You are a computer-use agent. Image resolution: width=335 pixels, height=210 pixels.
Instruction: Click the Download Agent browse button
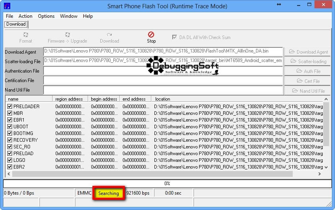tap(307, 52)
